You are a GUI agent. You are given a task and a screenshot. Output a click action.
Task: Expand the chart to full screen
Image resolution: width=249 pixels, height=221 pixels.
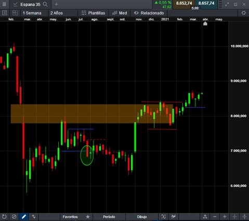227,4
